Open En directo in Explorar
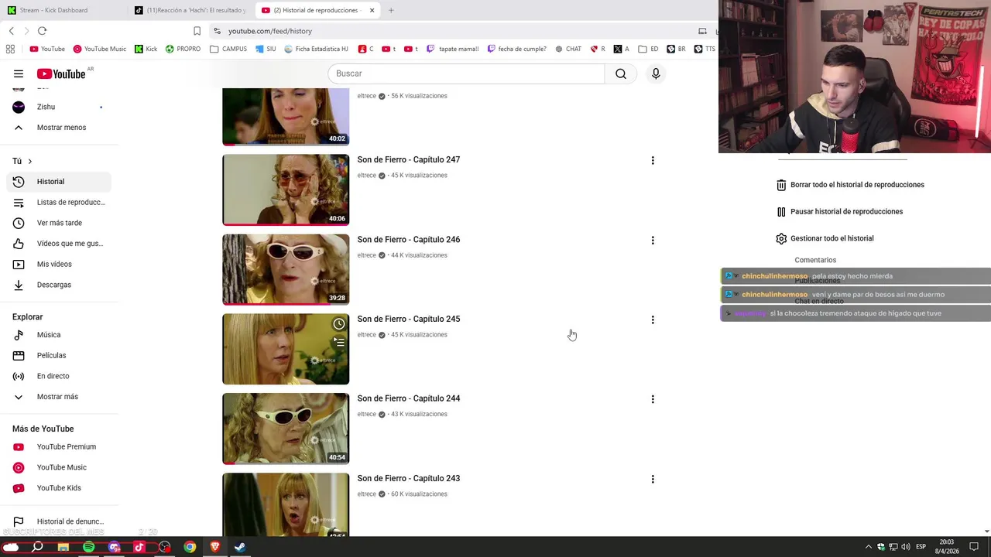 click(x=59, y=376)
